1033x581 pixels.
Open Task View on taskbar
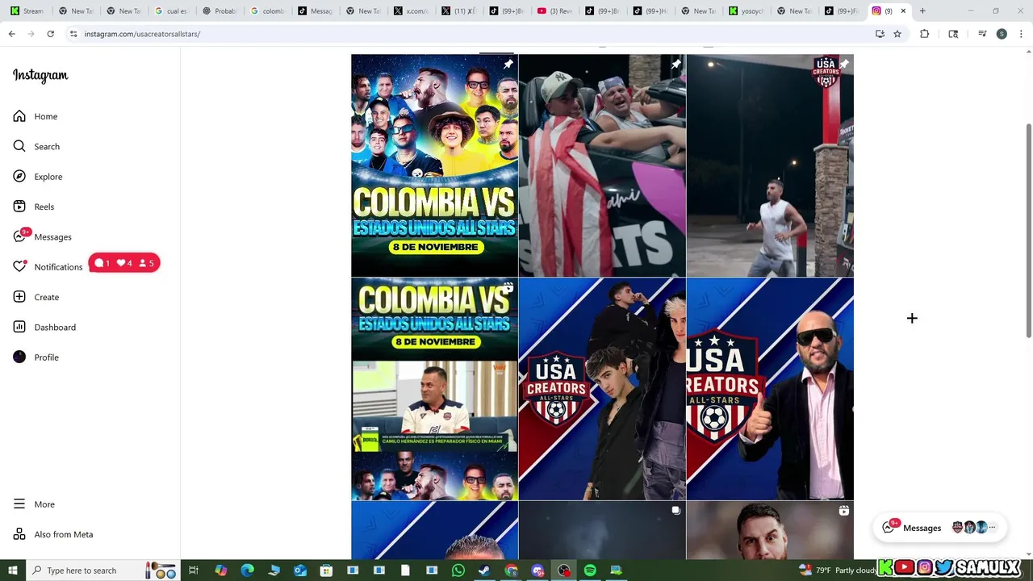pos(194,571)
